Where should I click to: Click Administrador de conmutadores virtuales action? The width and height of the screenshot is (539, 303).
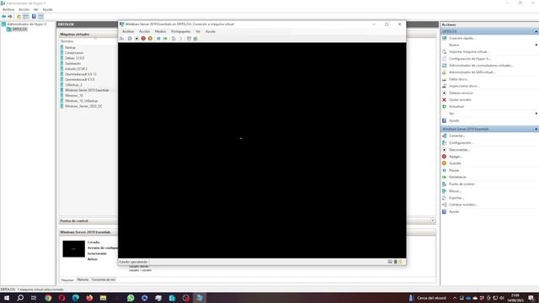[x=481, y=66]
